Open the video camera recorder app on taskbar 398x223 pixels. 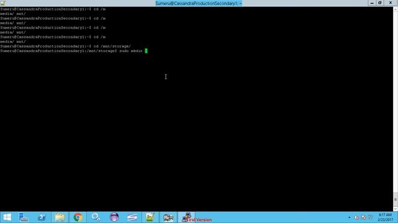click(x=168, y=217)
